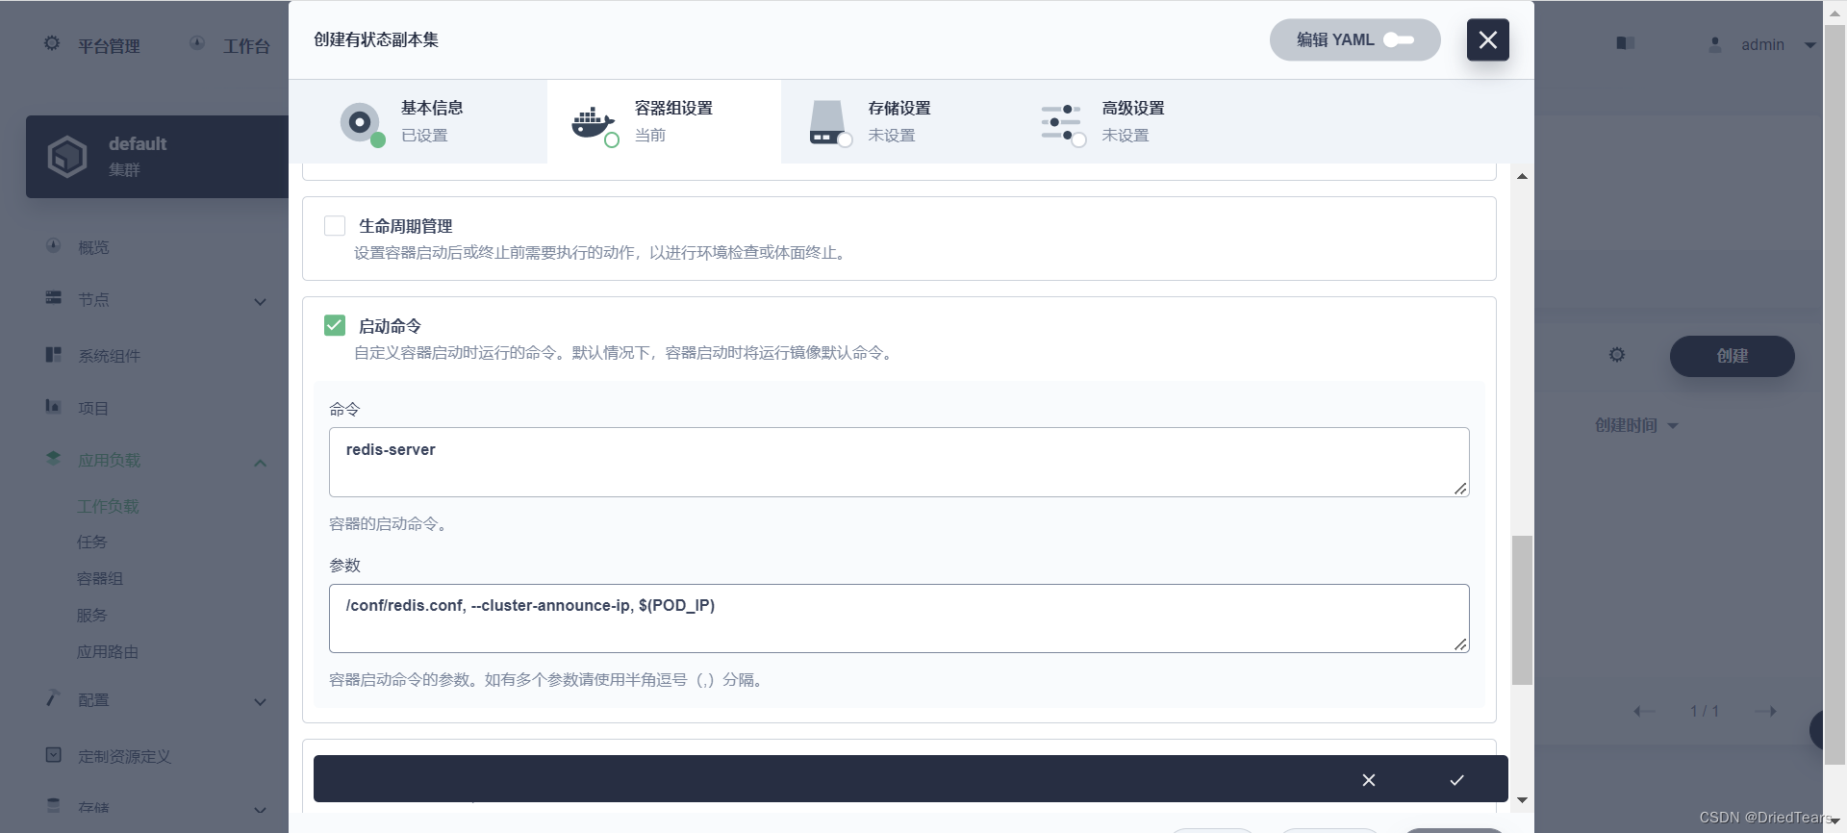Click the 定制资源定义 sidebar icon
Viewport: 1847px width, 833px height.
[x=54, y=754]
